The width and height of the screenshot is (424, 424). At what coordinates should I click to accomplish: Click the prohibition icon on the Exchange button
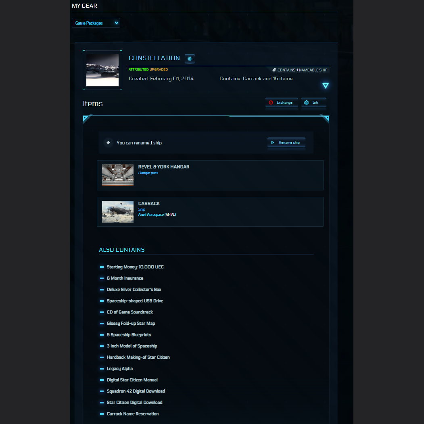271,102
